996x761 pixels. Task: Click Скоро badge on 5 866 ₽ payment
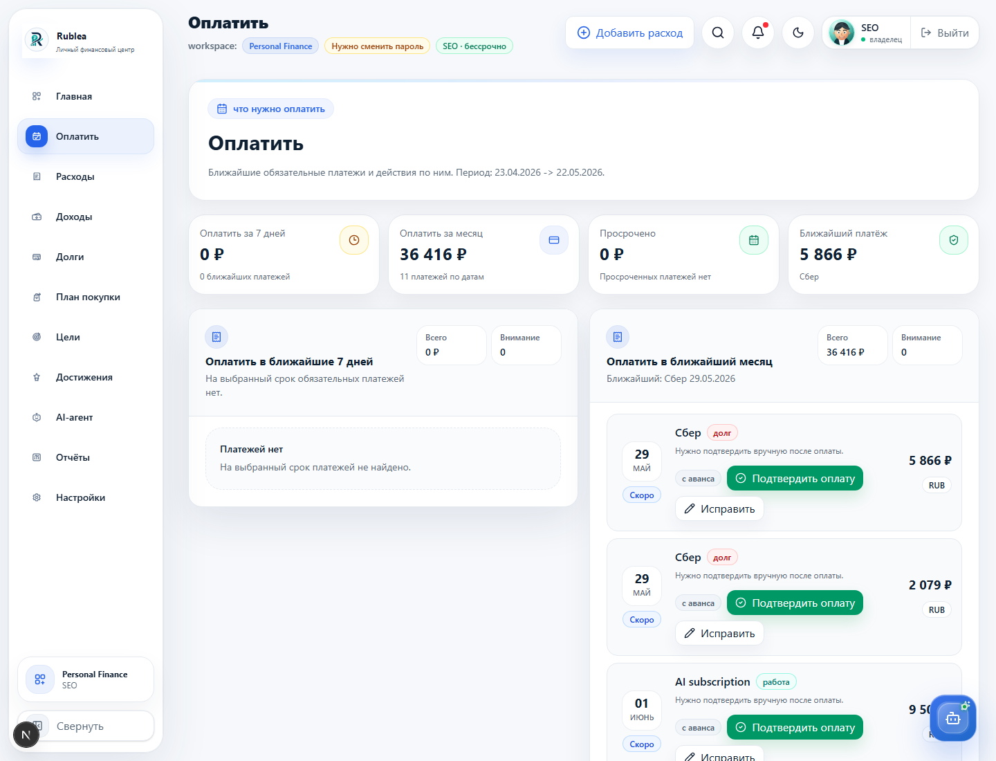pos(642,495)
